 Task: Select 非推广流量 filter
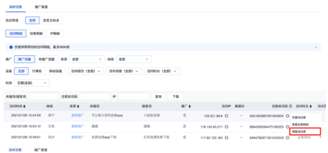tap(46, 59)
